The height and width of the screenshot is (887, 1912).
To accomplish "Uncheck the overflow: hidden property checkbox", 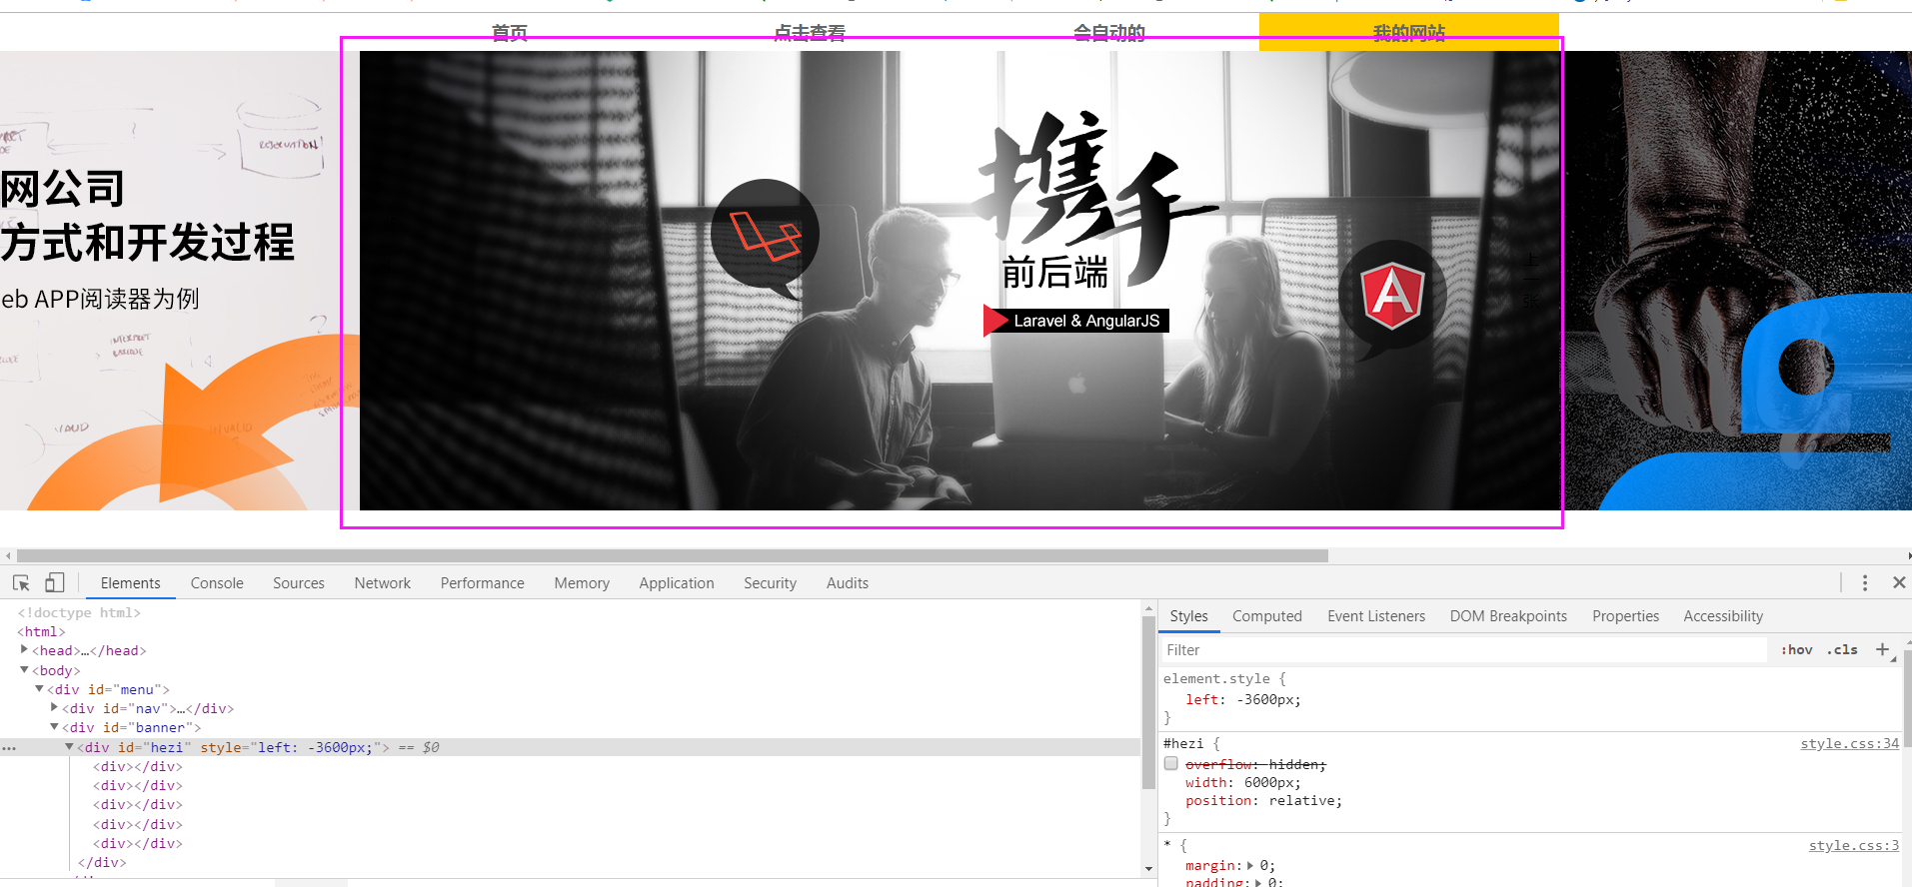I will 1170,764.
